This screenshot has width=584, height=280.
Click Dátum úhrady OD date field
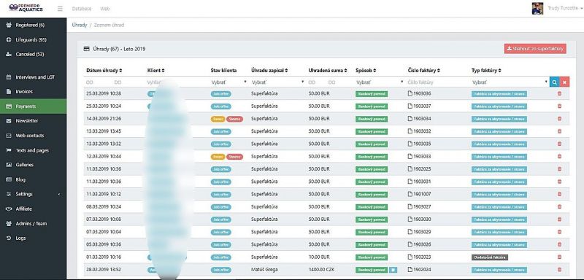coord(98,82)
